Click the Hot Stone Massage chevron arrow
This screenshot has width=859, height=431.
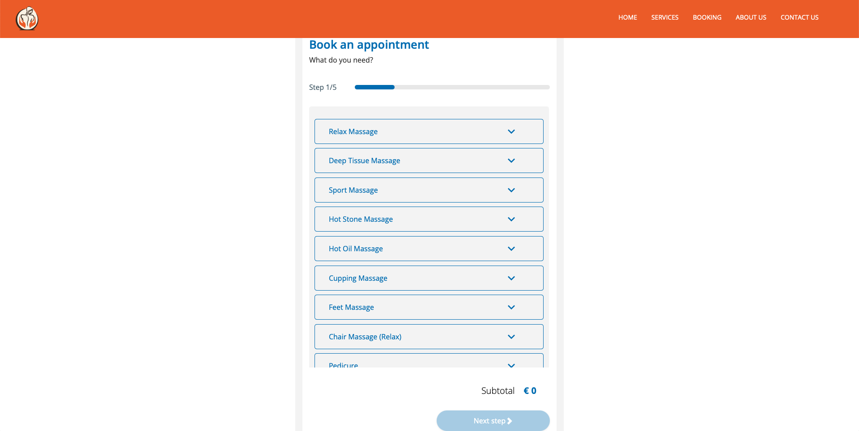(511, 219)
